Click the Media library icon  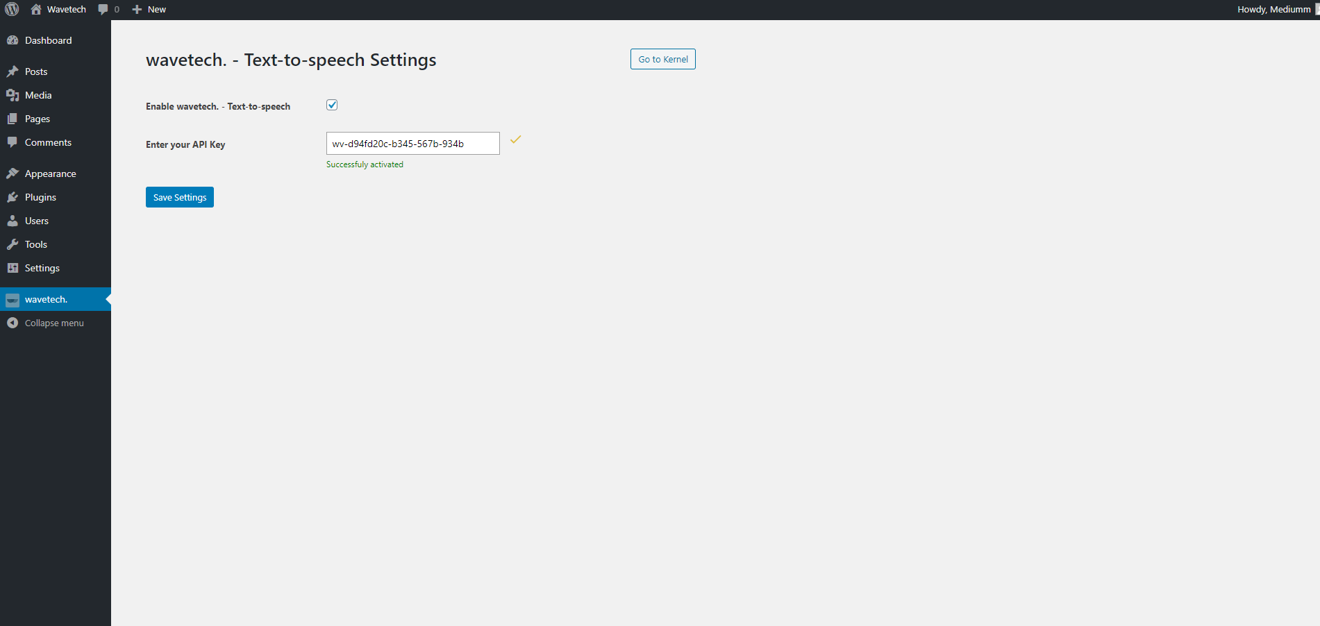12,95
